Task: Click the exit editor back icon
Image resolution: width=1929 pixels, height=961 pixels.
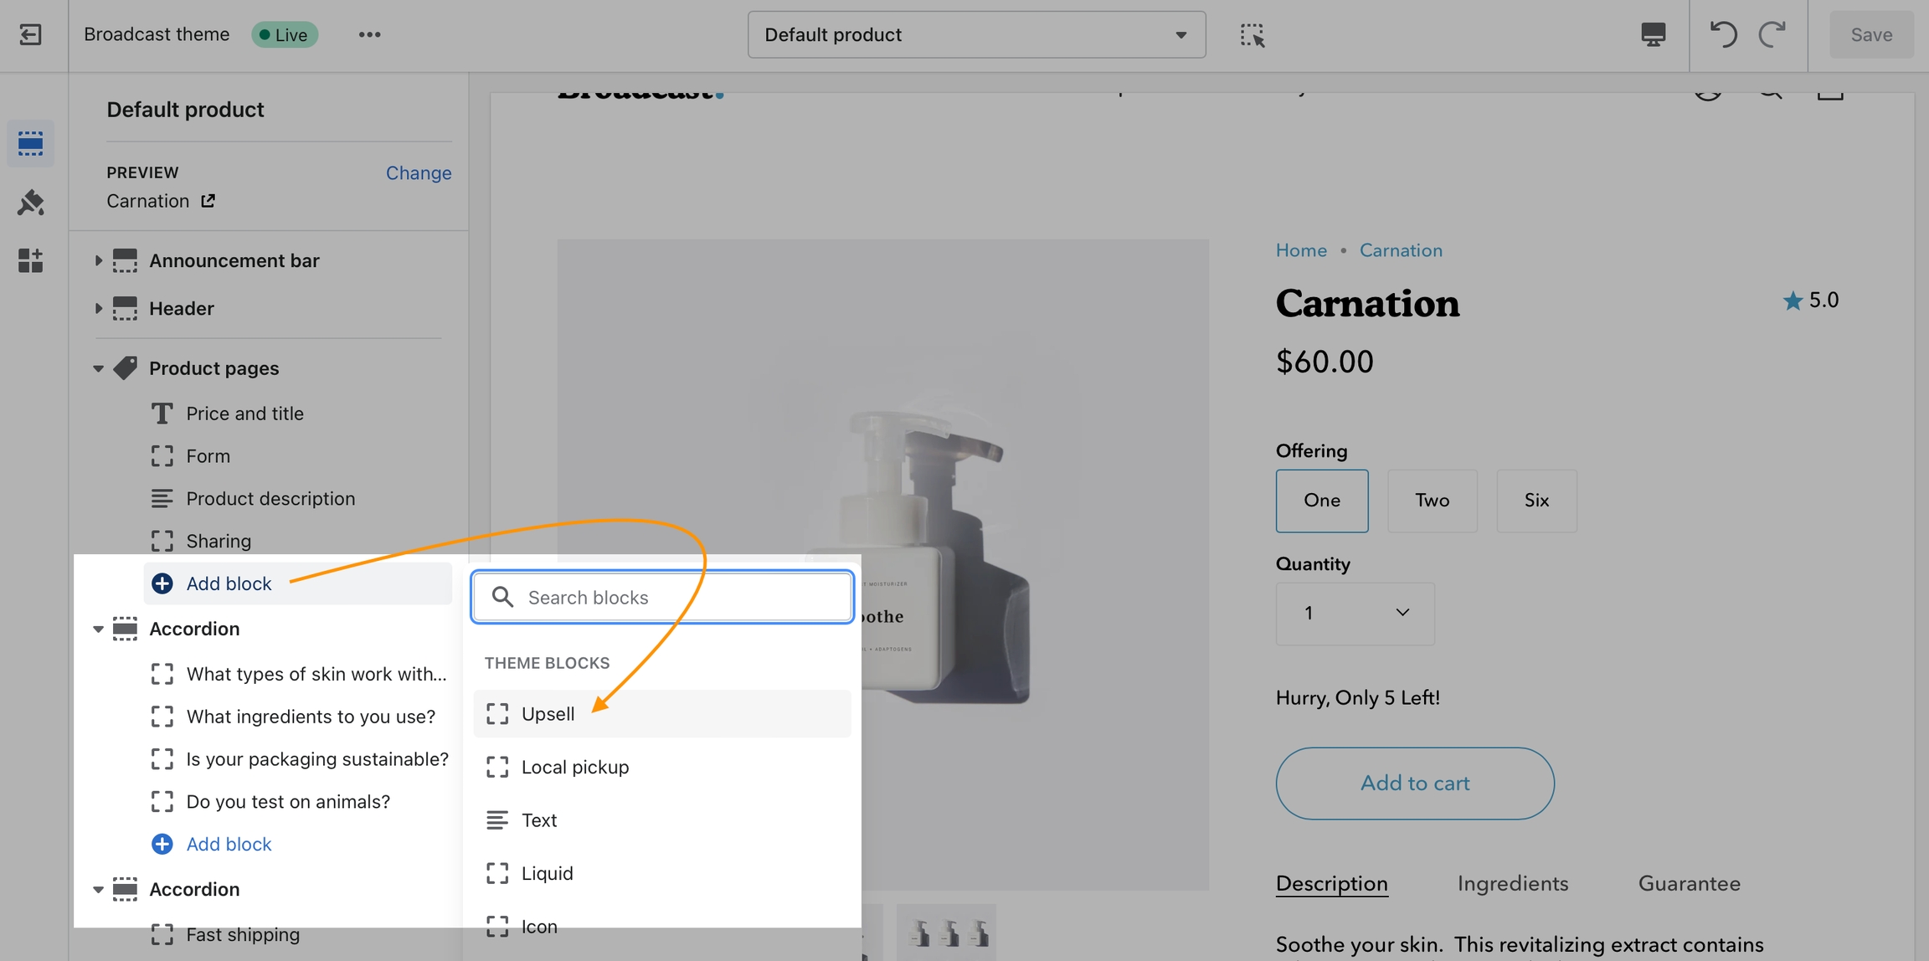Action: click(x=31, y=34)
